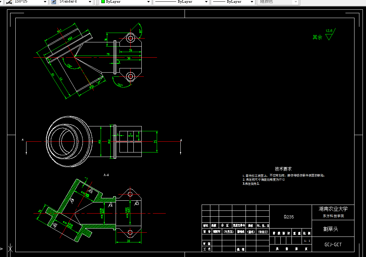The width and height of the screenshot is (366, 257).
Task: Select the 79 dimension in top view
Action: point(108,54)
